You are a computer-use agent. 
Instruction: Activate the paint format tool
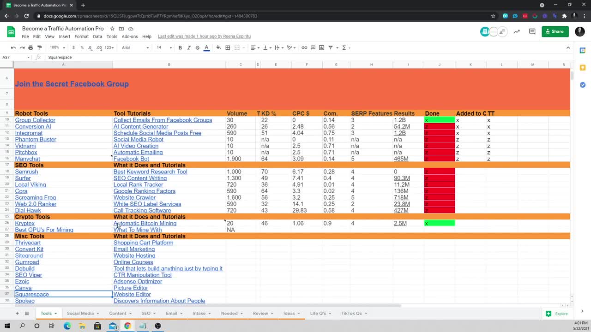[39, 47]
